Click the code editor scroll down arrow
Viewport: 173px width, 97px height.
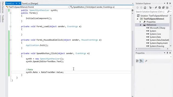[132, 96]
